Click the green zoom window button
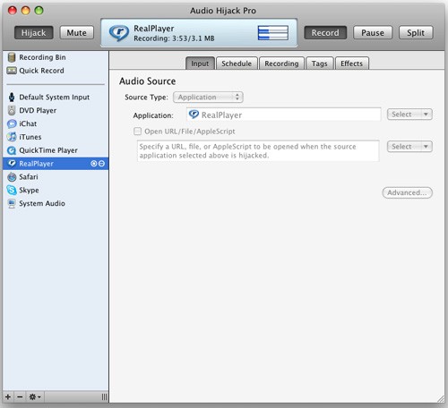Image resolution: width=448 pixels, height=408 pixels. (x=39, y=11)
